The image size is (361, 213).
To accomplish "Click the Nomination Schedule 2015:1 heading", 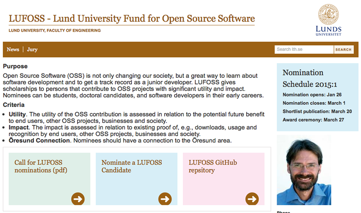I will pos(309,78).
